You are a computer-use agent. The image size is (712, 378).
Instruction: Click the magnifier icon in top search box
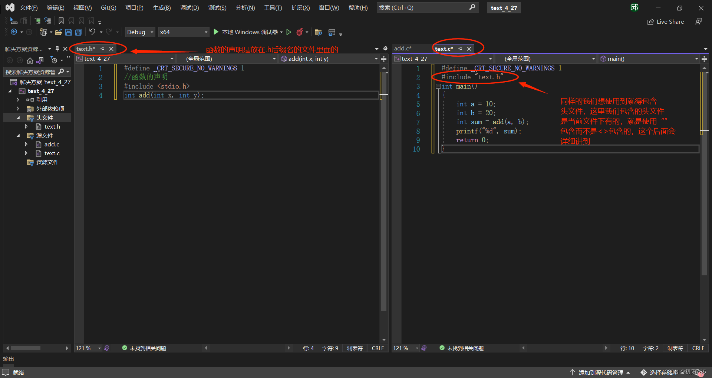(x=472, y=7)
